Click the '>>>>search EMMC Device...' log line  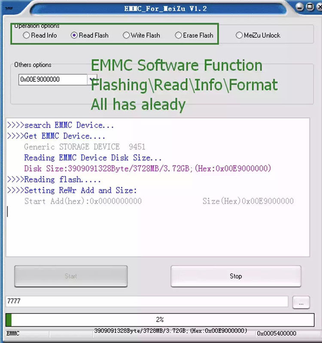pos(61,125)
